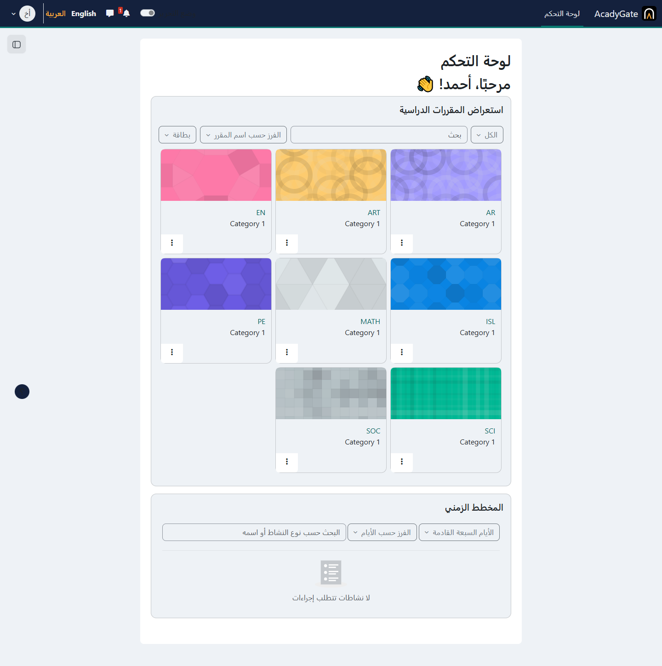Click the المخطط الزمني block heading
The width and height of the screenshot is (662, 666).
(x=474, y=507)
